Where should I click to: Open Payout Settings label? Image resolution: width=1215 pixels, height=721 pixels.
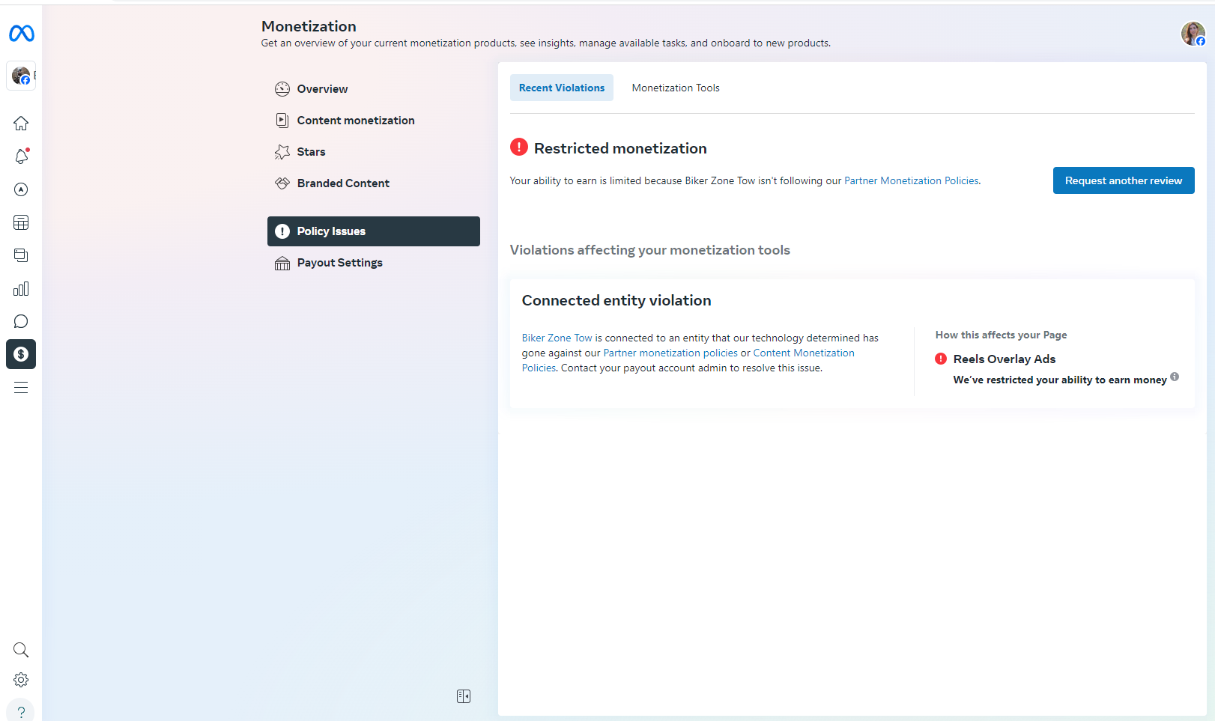coord(339,263)
